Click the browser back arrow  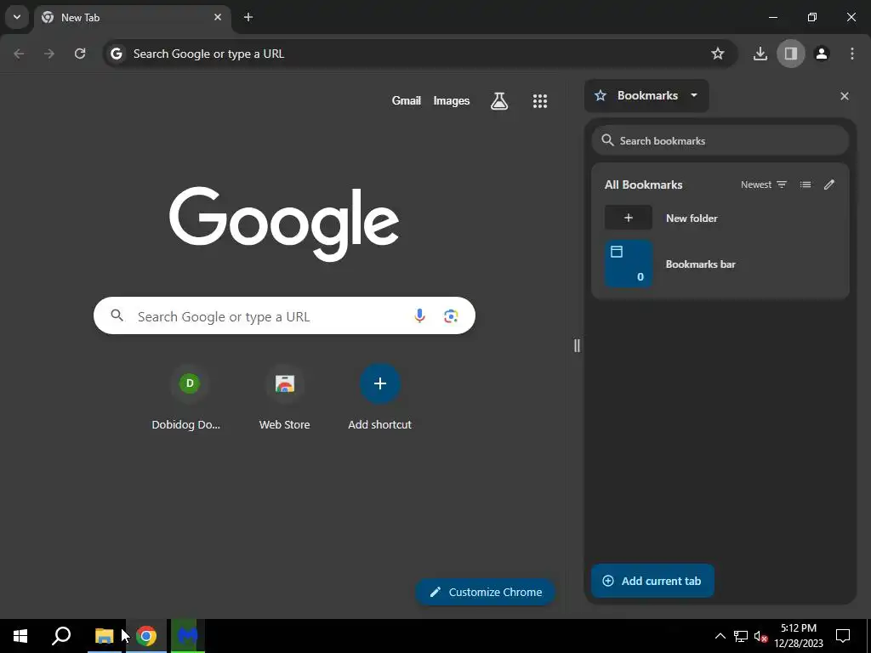(x=19, y=54)
